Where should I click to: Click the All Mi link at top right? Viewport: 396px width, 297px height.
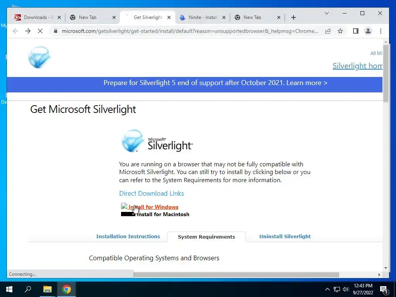pos(376,53)
